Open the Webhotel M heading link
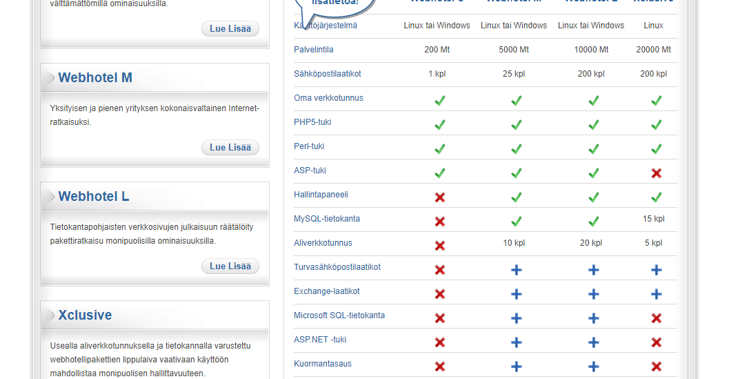Screen dimensions: 729x379 click(95, 78)
